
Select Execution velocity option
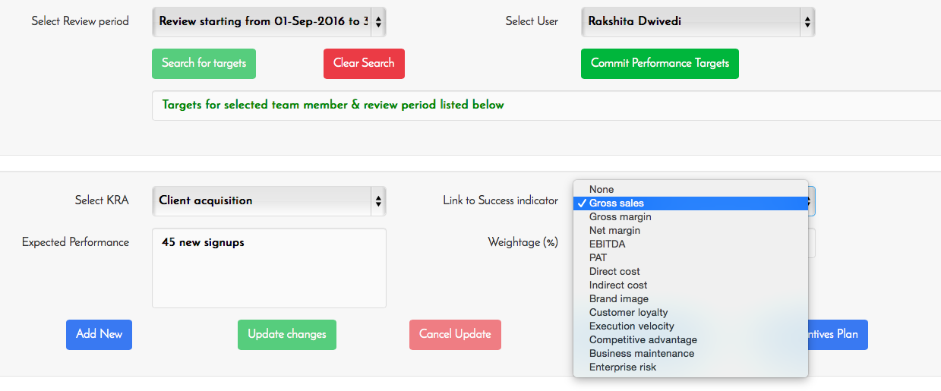tap(690, 326)
